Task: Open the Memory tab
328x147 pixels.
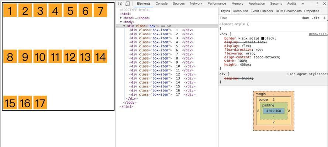Action: tap(238, 4)
